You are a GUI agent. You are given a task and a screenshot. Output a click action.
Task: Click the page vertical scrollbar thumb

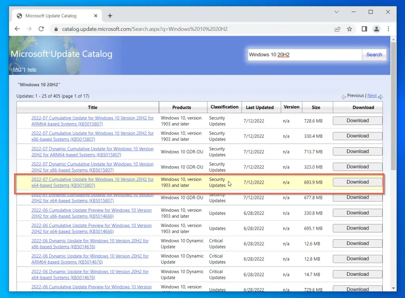click(394, 106)
